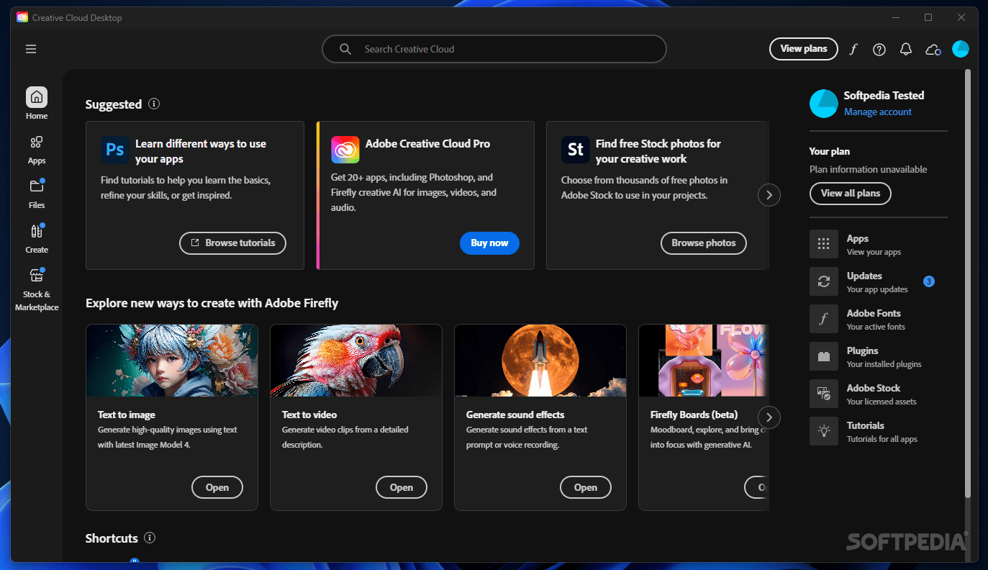Open Generate sound effects
Viewport: 988px width, 570px height.
click(x=586, y=487)
